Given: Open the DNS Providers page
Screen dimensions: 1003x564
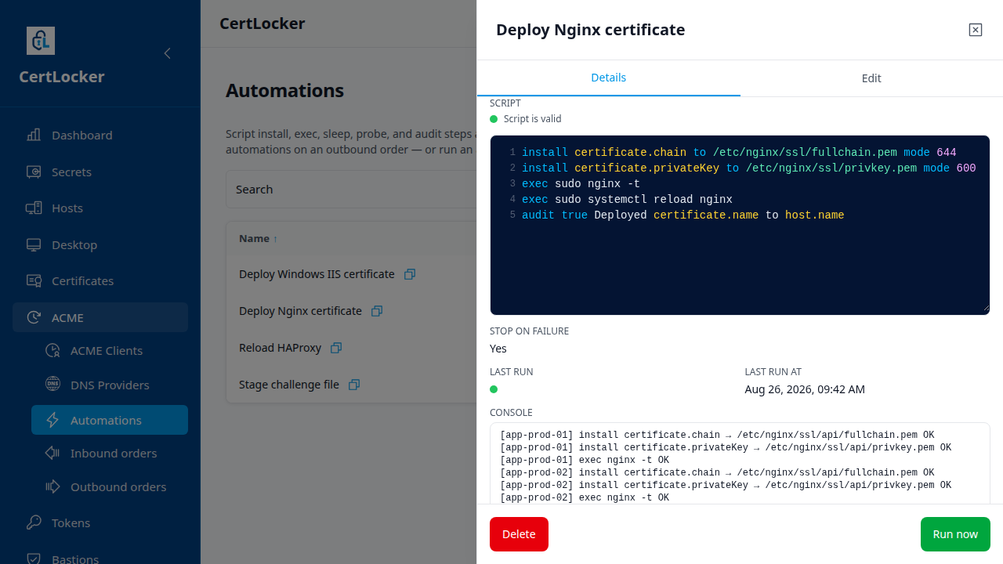Looking at the screenshot, I should [110, 385].
